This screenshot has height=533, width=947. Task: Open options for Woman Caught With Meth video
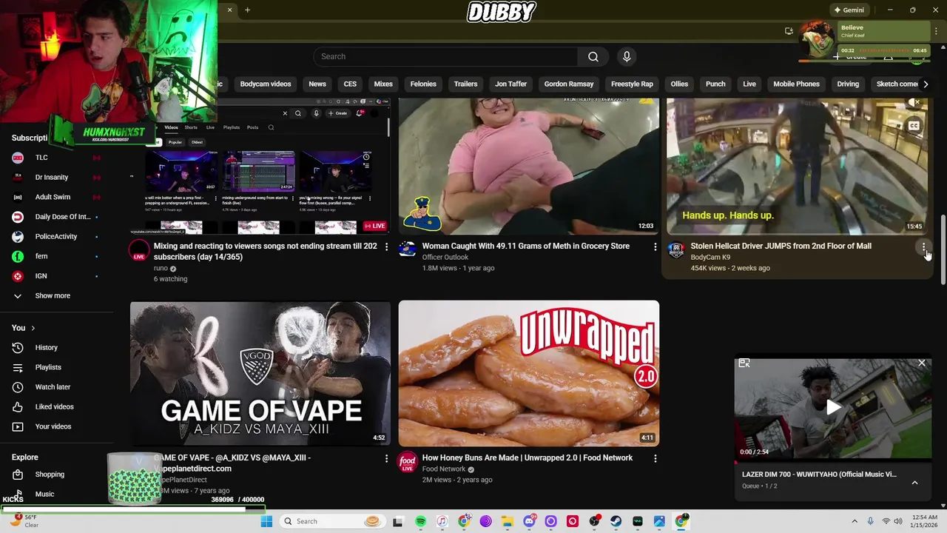[655, 247]
